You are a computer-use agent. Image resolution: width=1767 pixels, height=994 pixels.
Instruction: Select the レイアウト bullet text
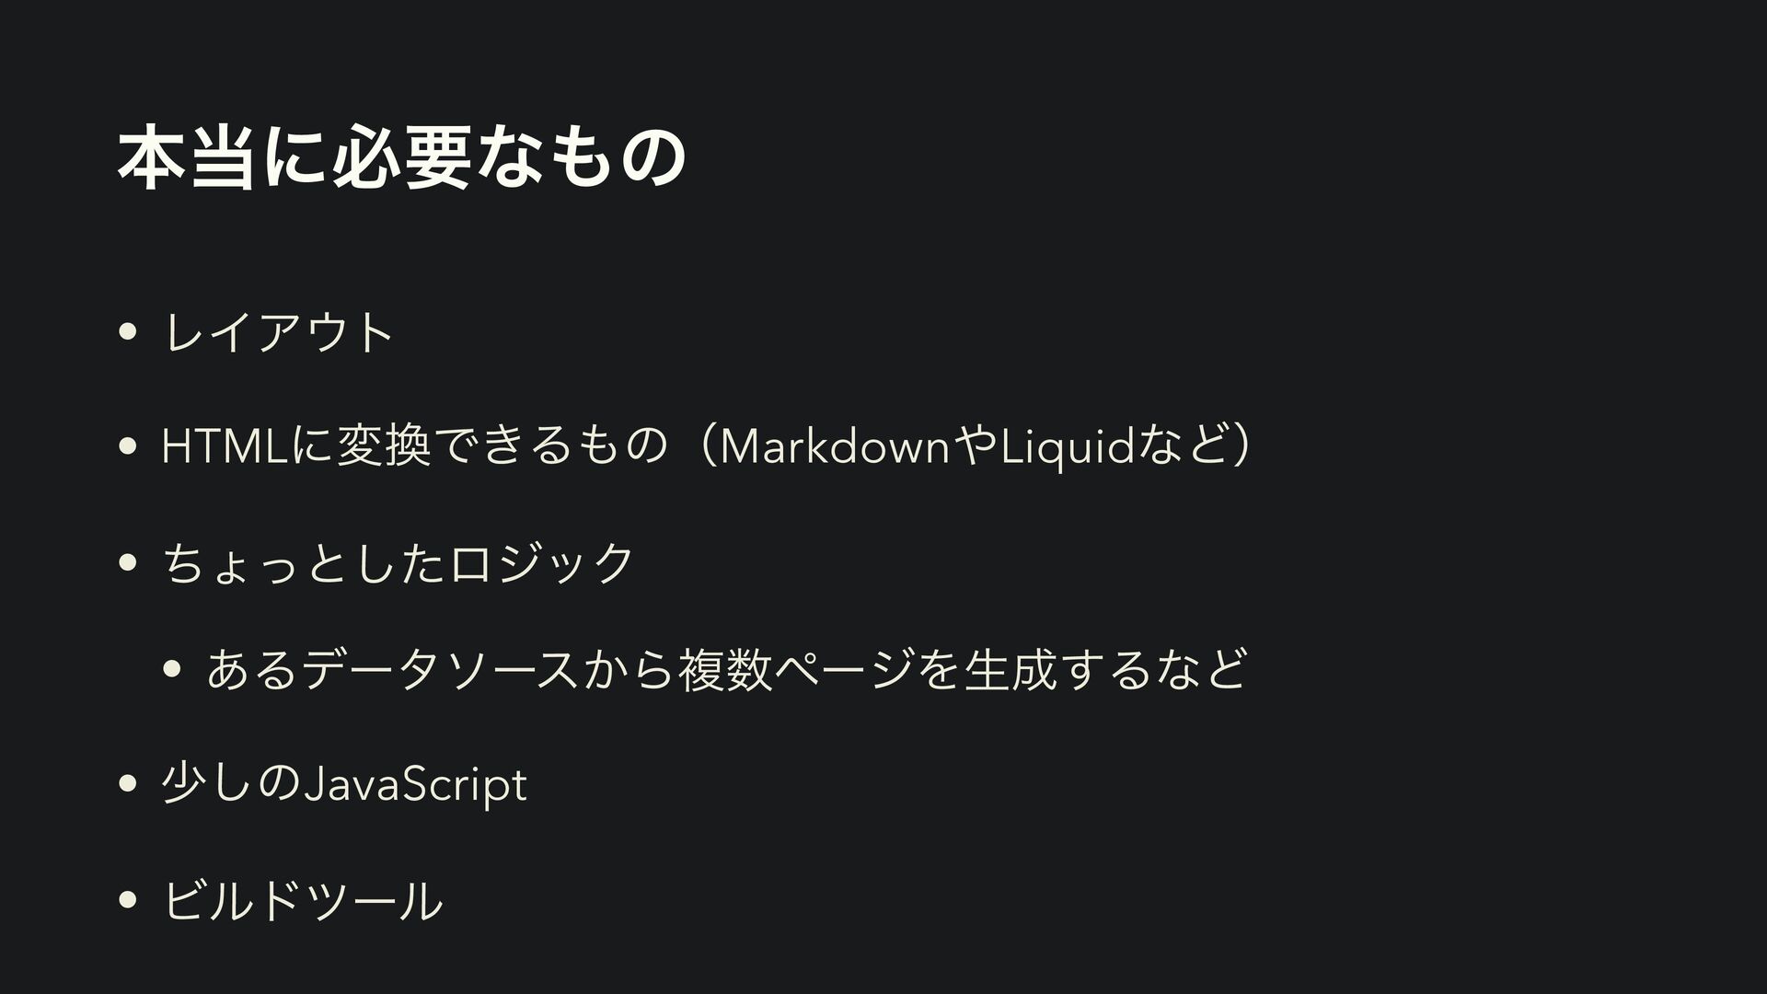pyautogui.click(x=278, y=333)
